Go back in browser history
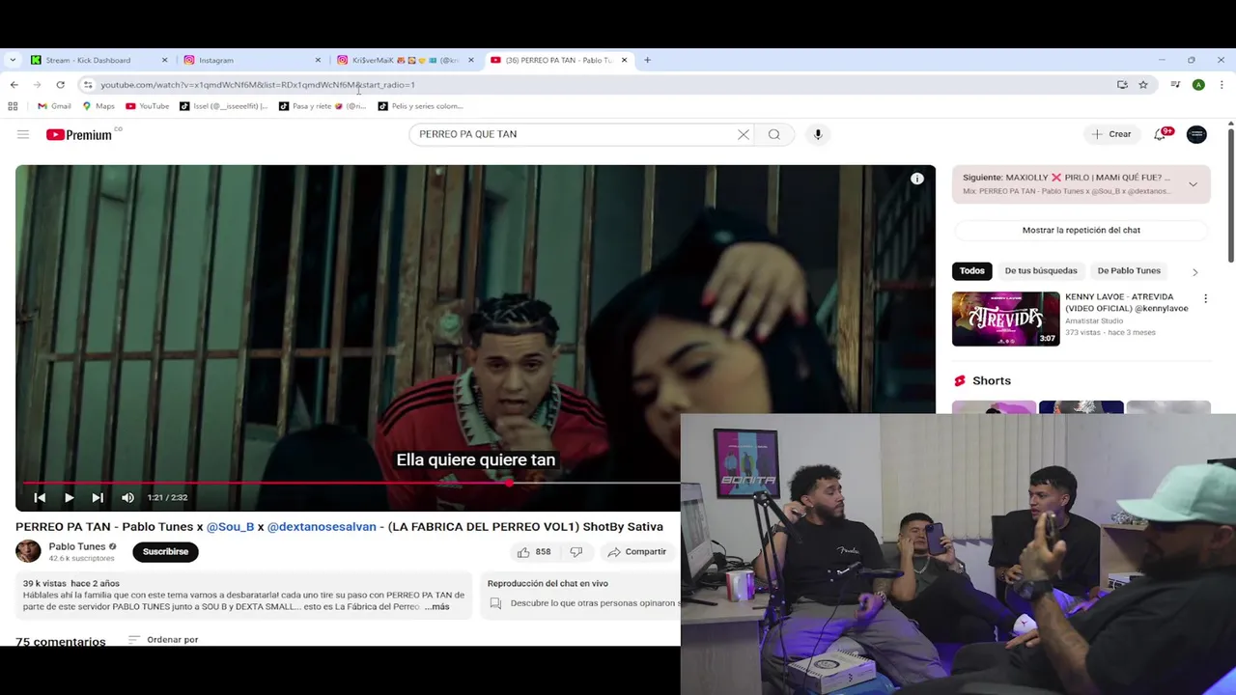Viewport: 1236px width, 695px height. tap(14, 85)
